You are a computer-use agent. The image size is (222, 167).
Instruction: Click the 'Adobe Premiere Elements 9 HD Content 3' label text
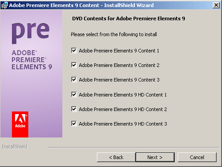[123, 124]
